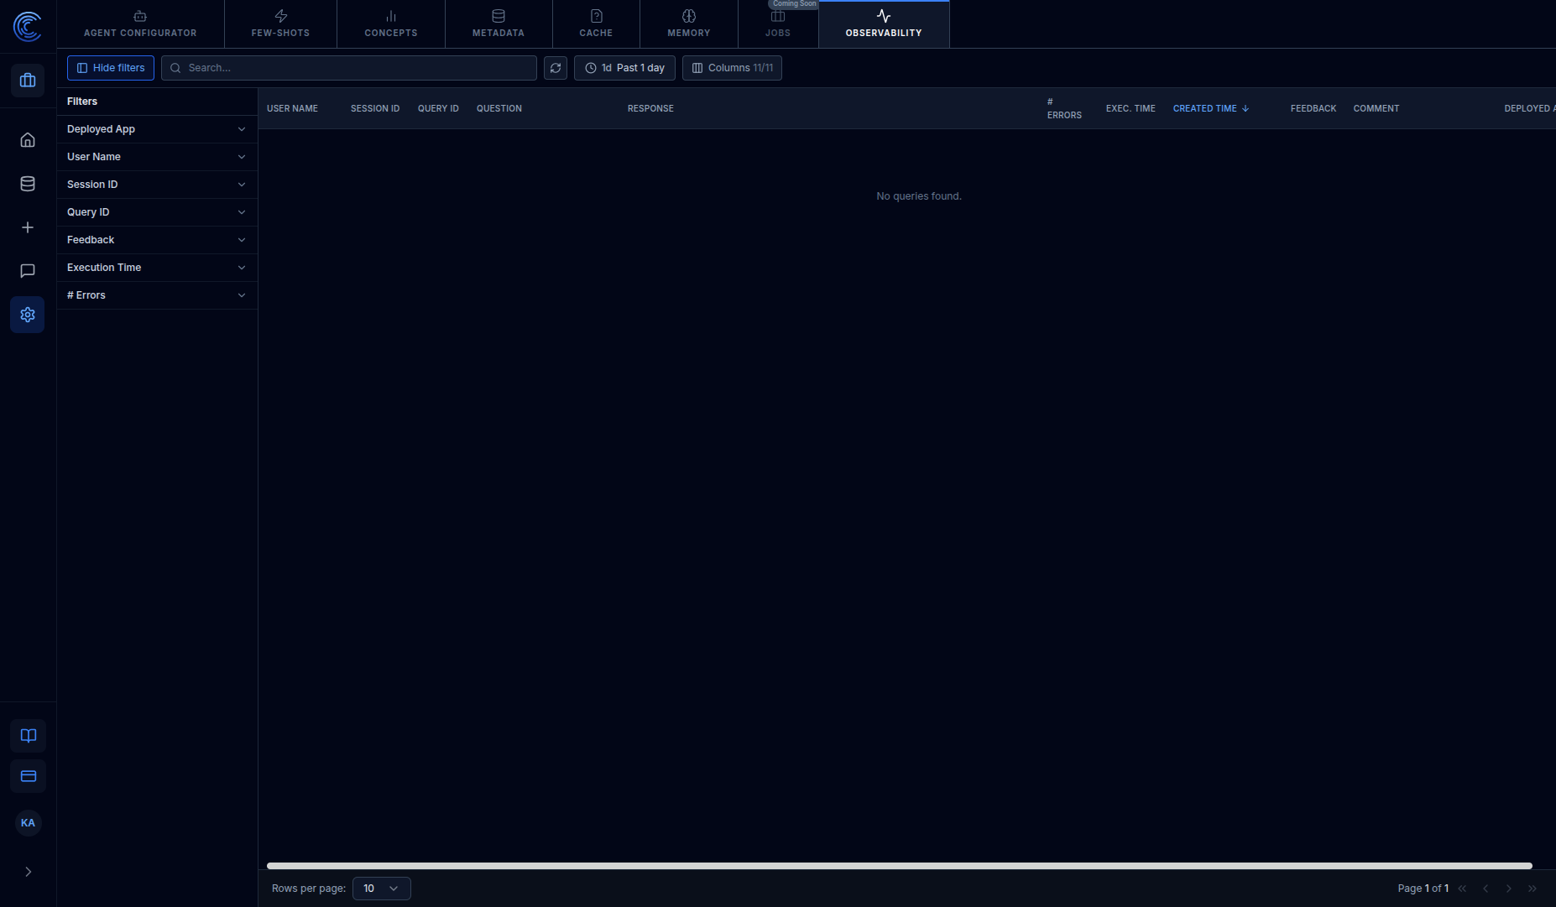Screen dimensions: 1556x907
Task: Click the billing card icon in sidebar
Action: (29, 776)
